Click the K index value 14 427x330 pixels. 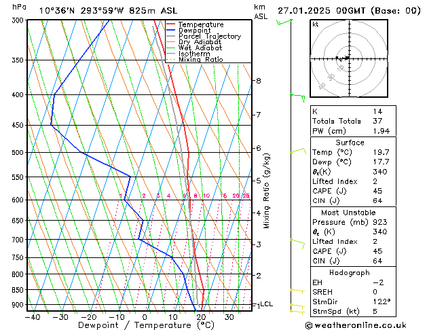point(377,111)
